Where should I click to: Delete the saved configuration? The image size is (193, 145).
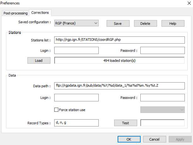(145, 24)
